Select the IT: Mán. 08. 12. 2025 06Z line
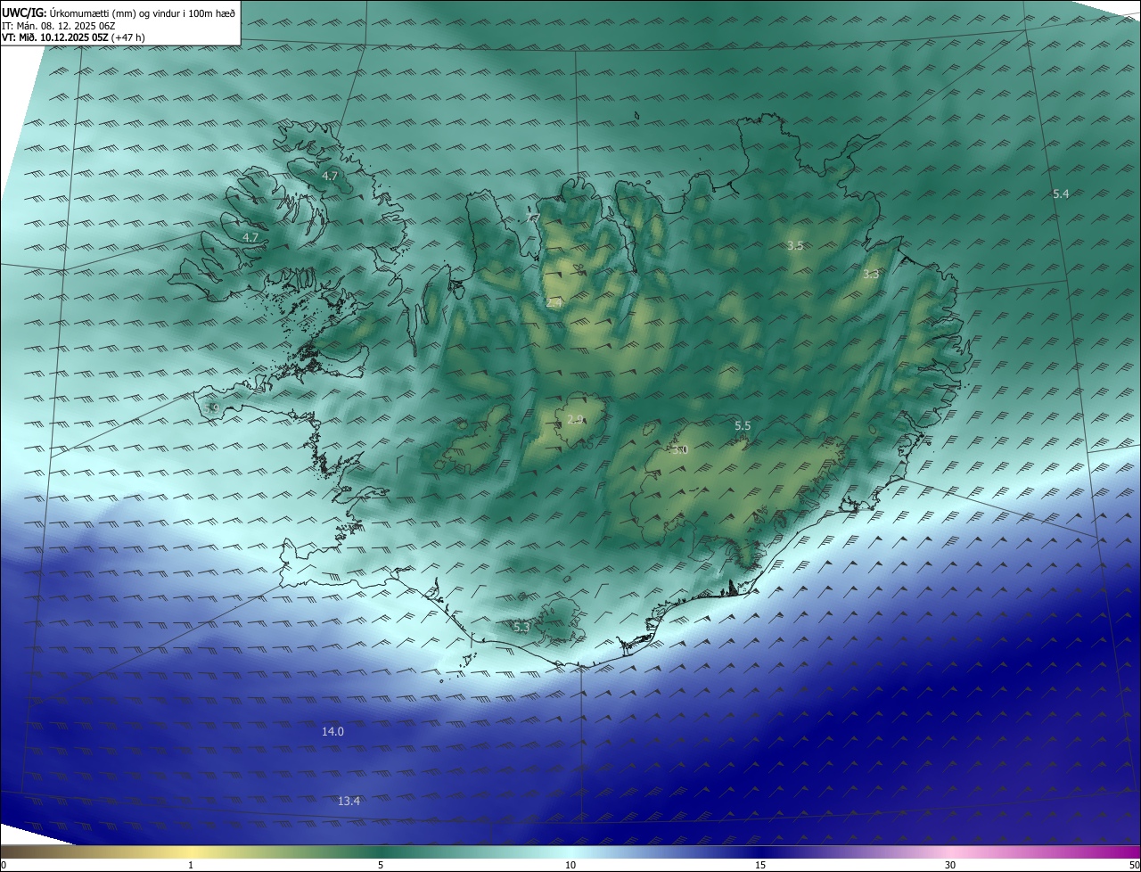1141x872 pixels. click(x=59, y=26)
